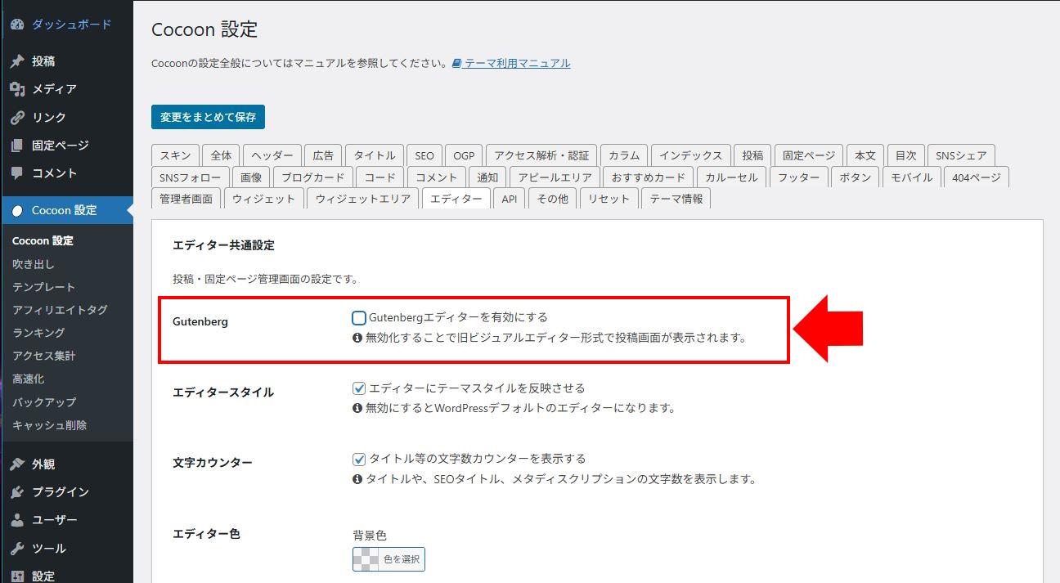
Task: Click the sliders icon beside 設定
Action: pyautogui.click(x=17, y=576)
